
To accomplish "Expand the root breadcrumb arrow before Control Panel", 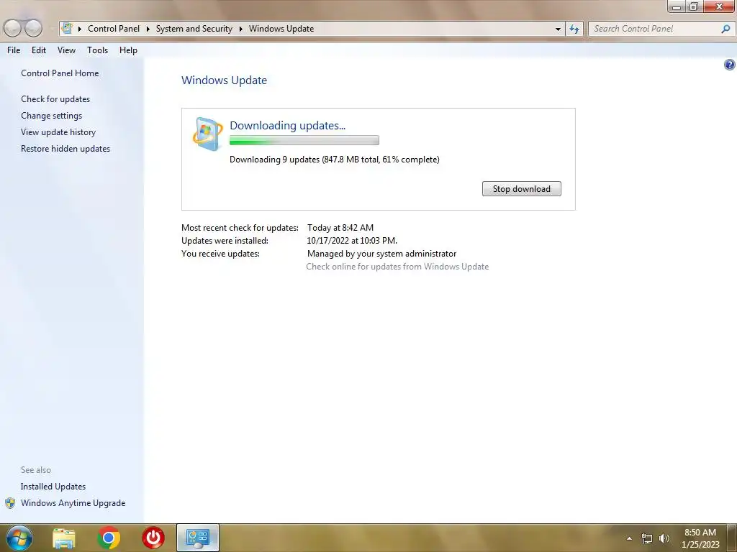I will (x=79, y=29).
